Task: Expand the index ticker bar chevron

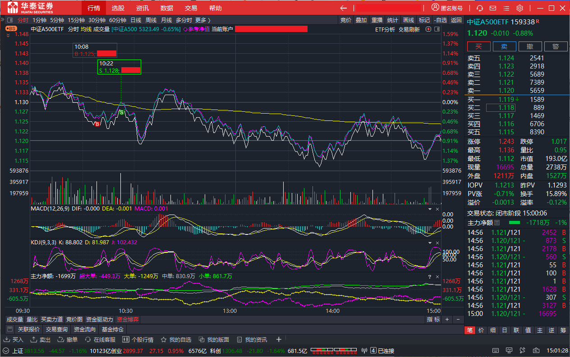Action: (x=6, y=351)
